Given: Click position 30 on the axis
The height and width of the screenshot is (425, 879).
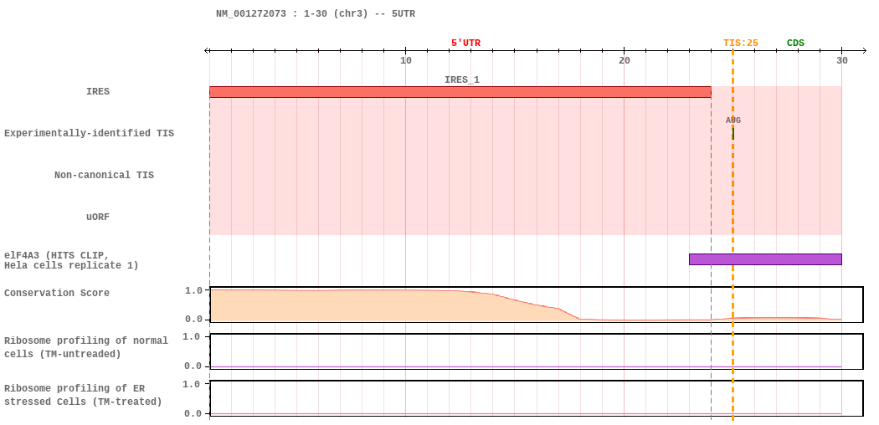Looking at the screenshot, I should click(842, 60).
